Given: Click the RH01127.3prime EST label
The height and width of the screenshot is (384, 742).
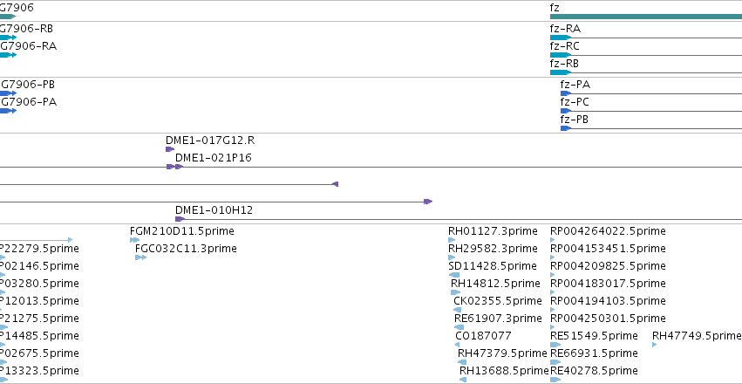Looking at the screenshot, I should pyautogui.click(x=493, y=231).
